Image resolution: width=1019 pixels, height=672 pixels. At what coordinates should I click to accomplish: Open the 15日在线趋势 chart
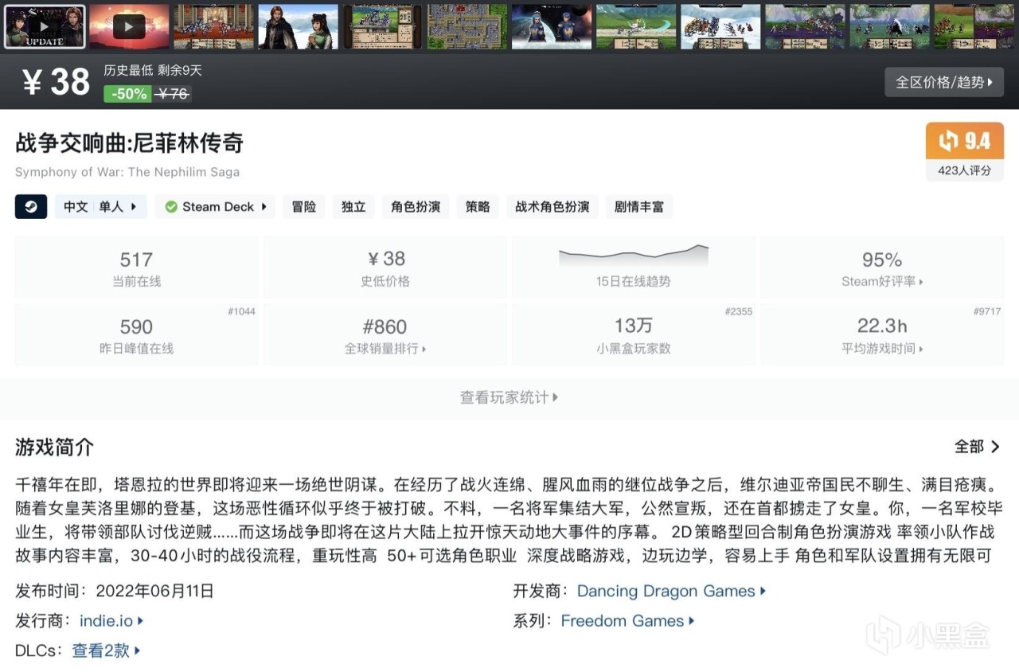coord(633,266)
